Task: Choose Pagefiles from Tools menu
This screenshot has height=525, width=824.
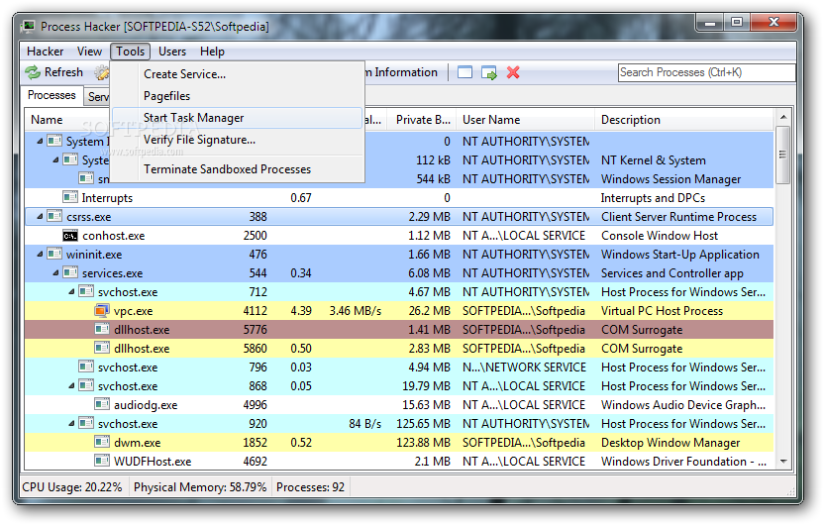Action: click(238, 96)
